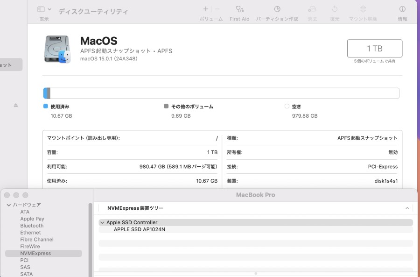The width and height of the screenshot is (420, 277).
Task: Click the 979.88 GB free space value
Action: pos(305,116)
